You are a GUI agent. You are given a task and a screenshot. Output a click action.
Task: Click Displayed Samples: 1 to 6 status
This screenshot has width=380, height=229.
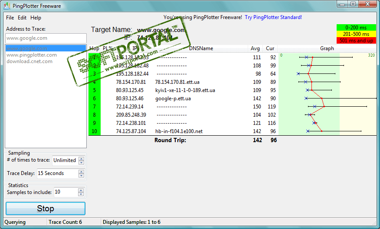131,222
